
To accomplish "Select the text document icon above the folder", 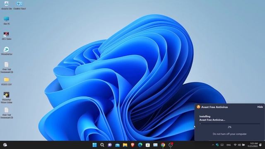I will 7,67.
